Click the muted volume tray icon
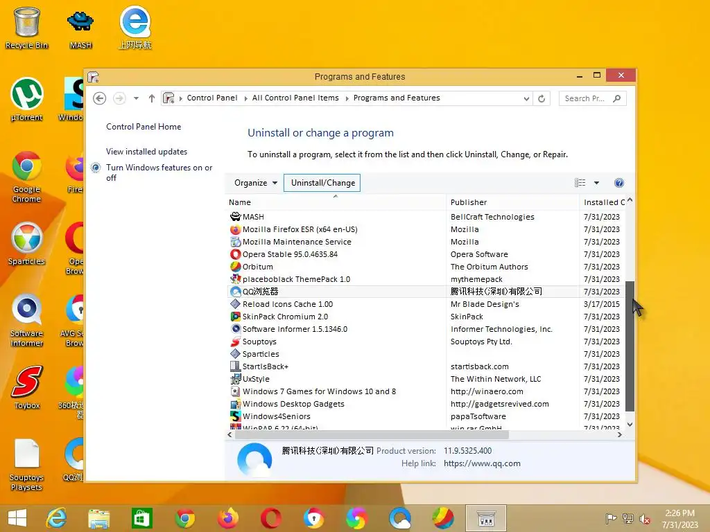Viewport: 710px width, 532px height. point(644,519)
